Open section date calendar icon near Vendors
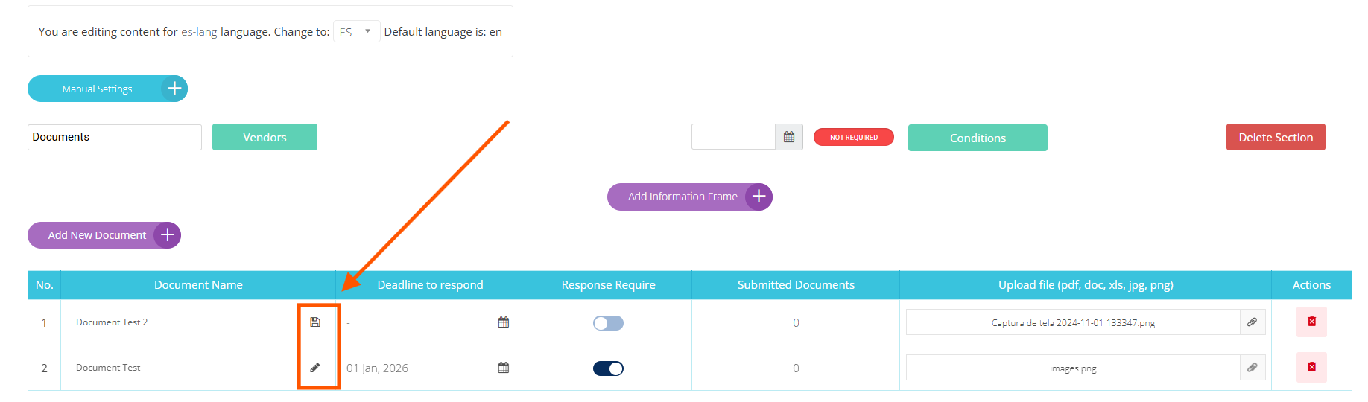This screenshot has height=402, width=1368. (789, 137)
